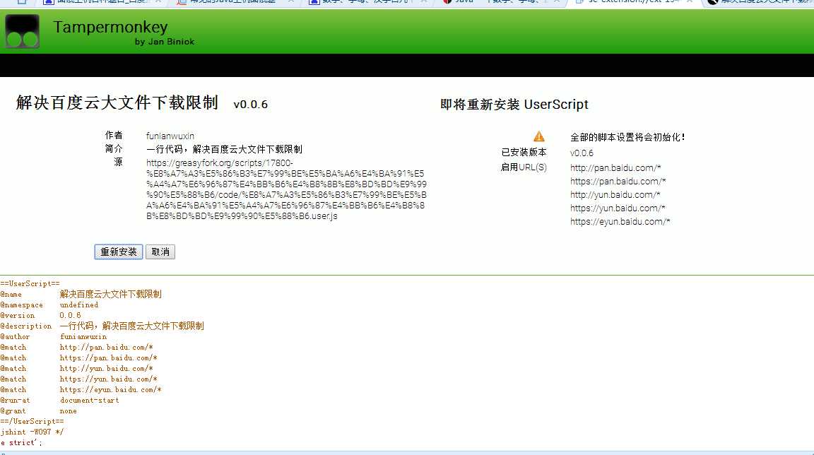Click the Tampermonkey header title

point(110,27)
